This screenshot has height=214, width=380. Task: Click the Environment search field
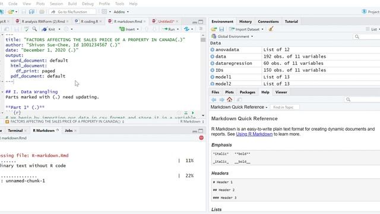coord(366,36)
